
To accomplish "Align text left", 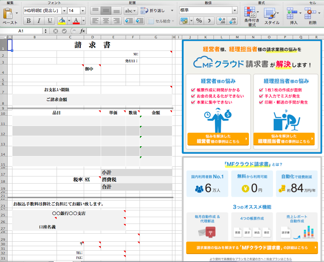I will (x=95, y=21).
